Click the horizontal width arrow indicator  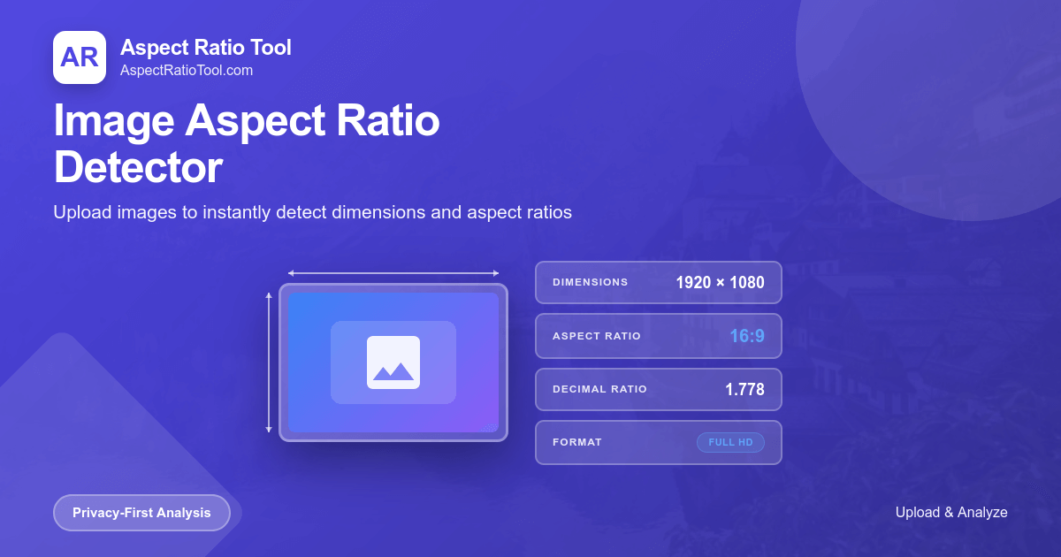[x=393, y=272]
